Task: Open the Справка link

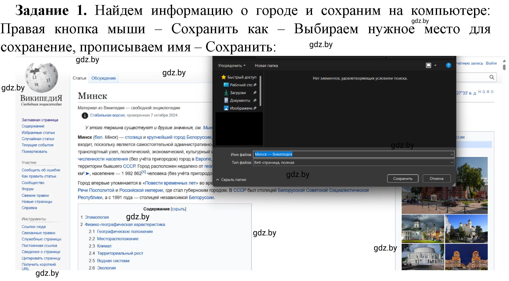Action: click(29, 208)
